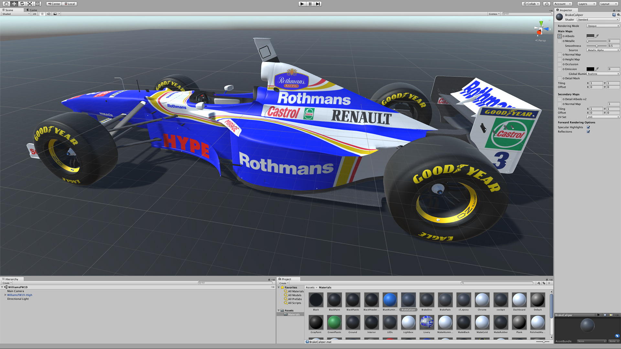
Task: Click Search by Label tag icon
Action: [x=544, y=283]
